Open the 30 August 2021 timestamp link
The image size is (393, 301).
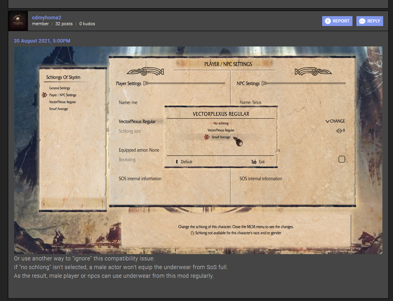click(42, 41)
